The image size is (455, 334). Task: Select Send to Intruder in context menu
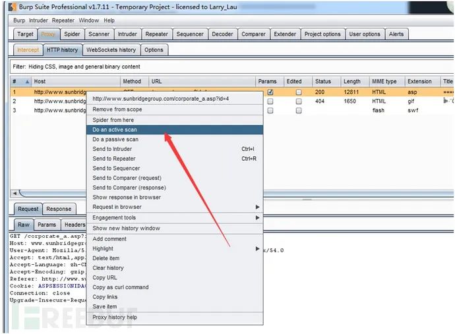pyautogui.click(x=175, y=149)
